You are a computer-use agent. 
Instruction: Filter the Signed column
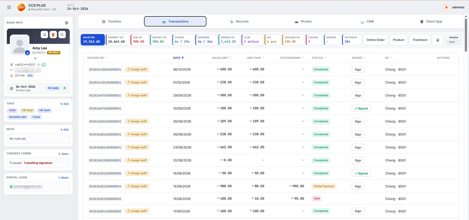click(x=364, y=58)
